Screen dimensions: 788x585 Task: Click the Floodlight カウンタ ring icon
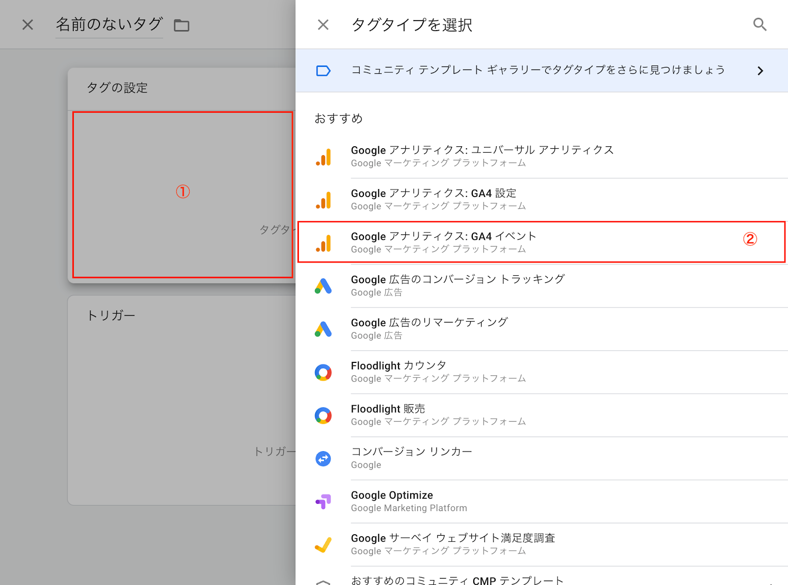click(x=324, y=372)
